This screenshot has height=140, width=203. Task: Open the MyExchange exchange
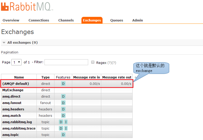[13, 90]
